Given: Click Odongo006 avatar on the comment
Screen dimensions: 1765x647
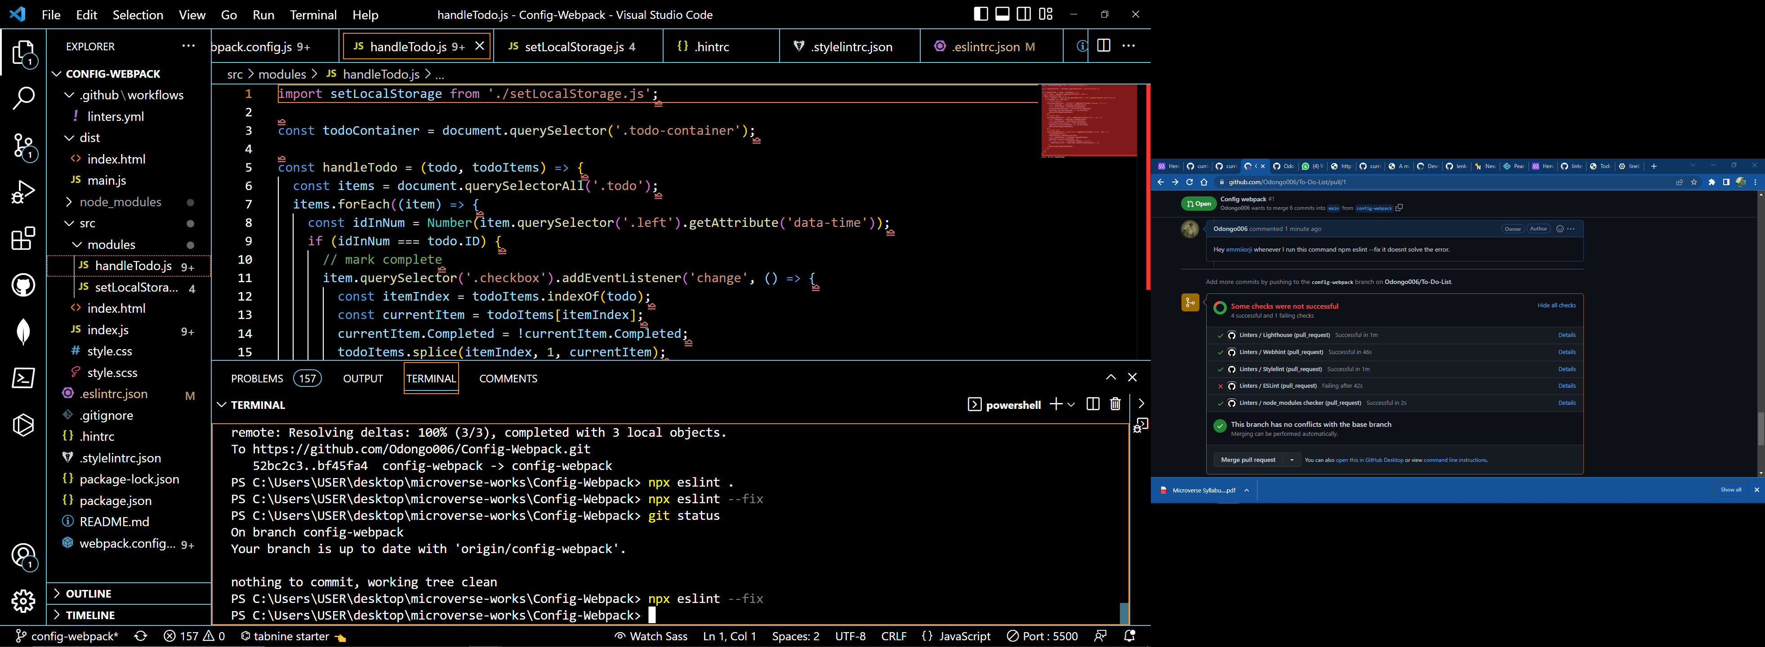Looking at the screenshot, I should click(1190, 229).
